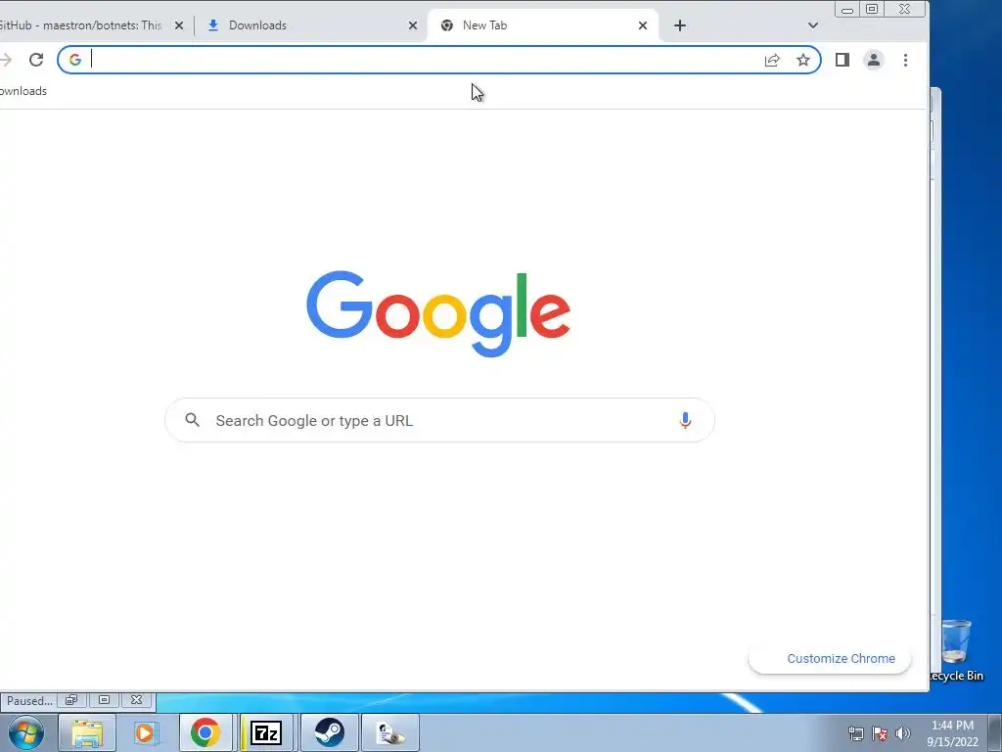1002x752 pixels.
Task: Launch Windows Media Player from taskbar
Action: (x=145, y=732)
